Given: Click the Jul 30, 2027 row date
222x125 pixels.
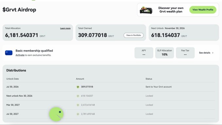Looking at the screenshot, I should coord(12,114).
